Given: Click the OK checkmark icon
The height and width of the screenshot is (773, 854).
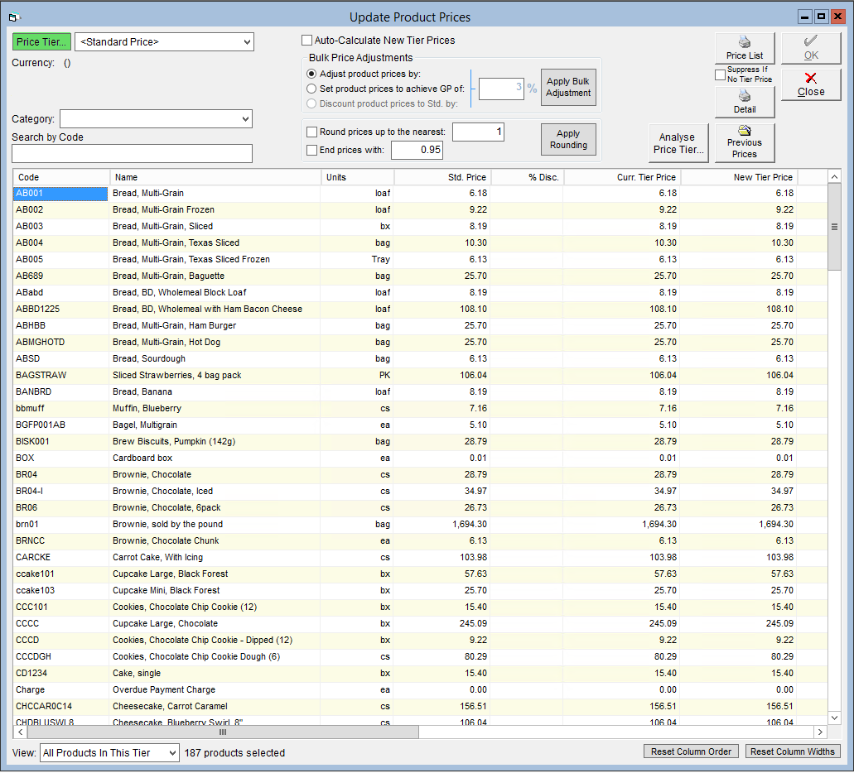Looking at the screenshot, I should click(810, 41).
